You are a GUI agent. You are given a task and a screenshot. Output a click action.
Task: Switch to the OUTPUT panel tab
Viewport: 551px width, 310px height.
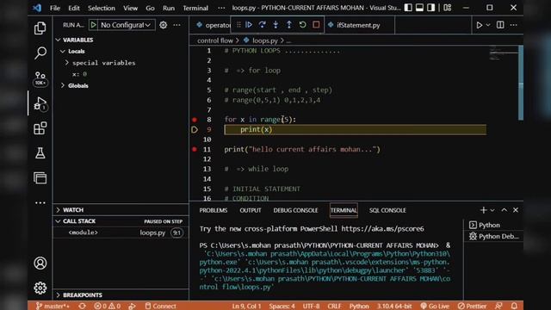click(x=251, y=210)
